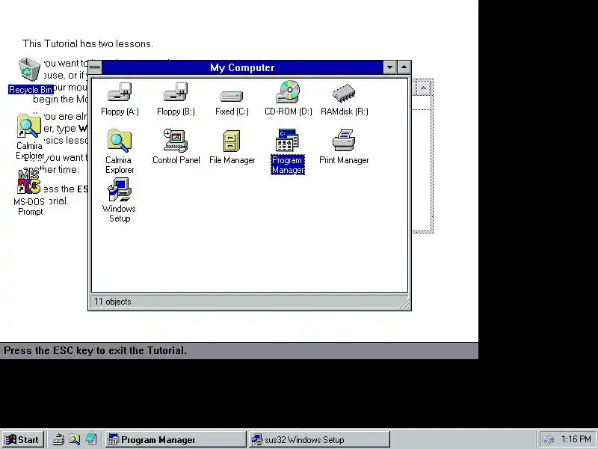This screenshot has width=598, height=449.
Task: Select the RAMdisk (R:) chip icon
Action: coord(345,100)
